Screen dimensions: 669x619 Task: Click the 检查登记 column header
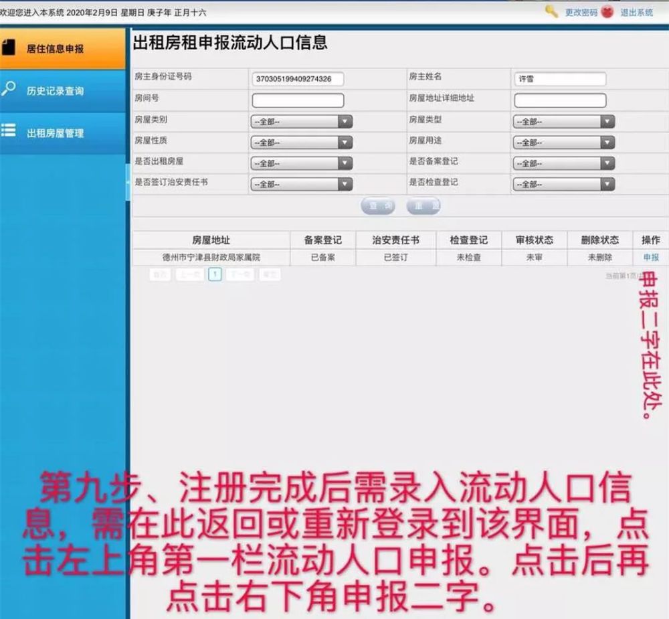tap(469, 240)
